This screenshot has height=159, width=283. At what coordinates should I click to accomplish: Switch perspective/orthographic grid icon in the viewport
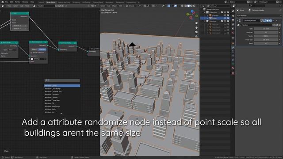point(196,36)
